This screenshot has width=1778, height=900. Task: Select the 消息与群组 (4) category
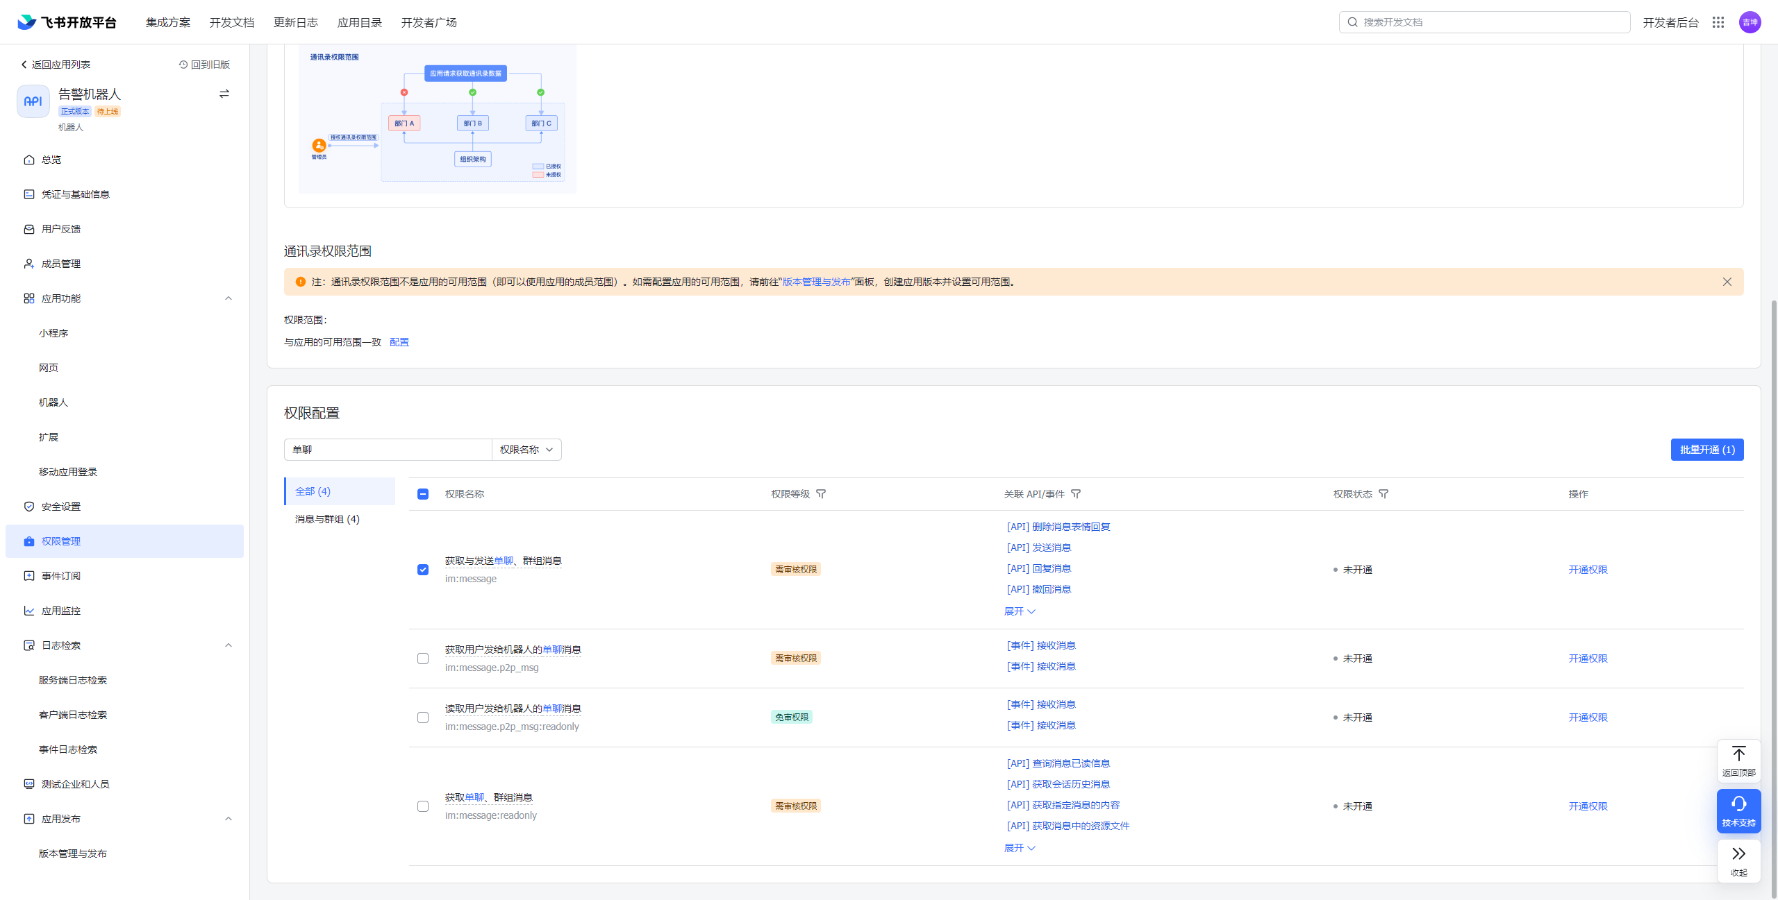[327, 519]
